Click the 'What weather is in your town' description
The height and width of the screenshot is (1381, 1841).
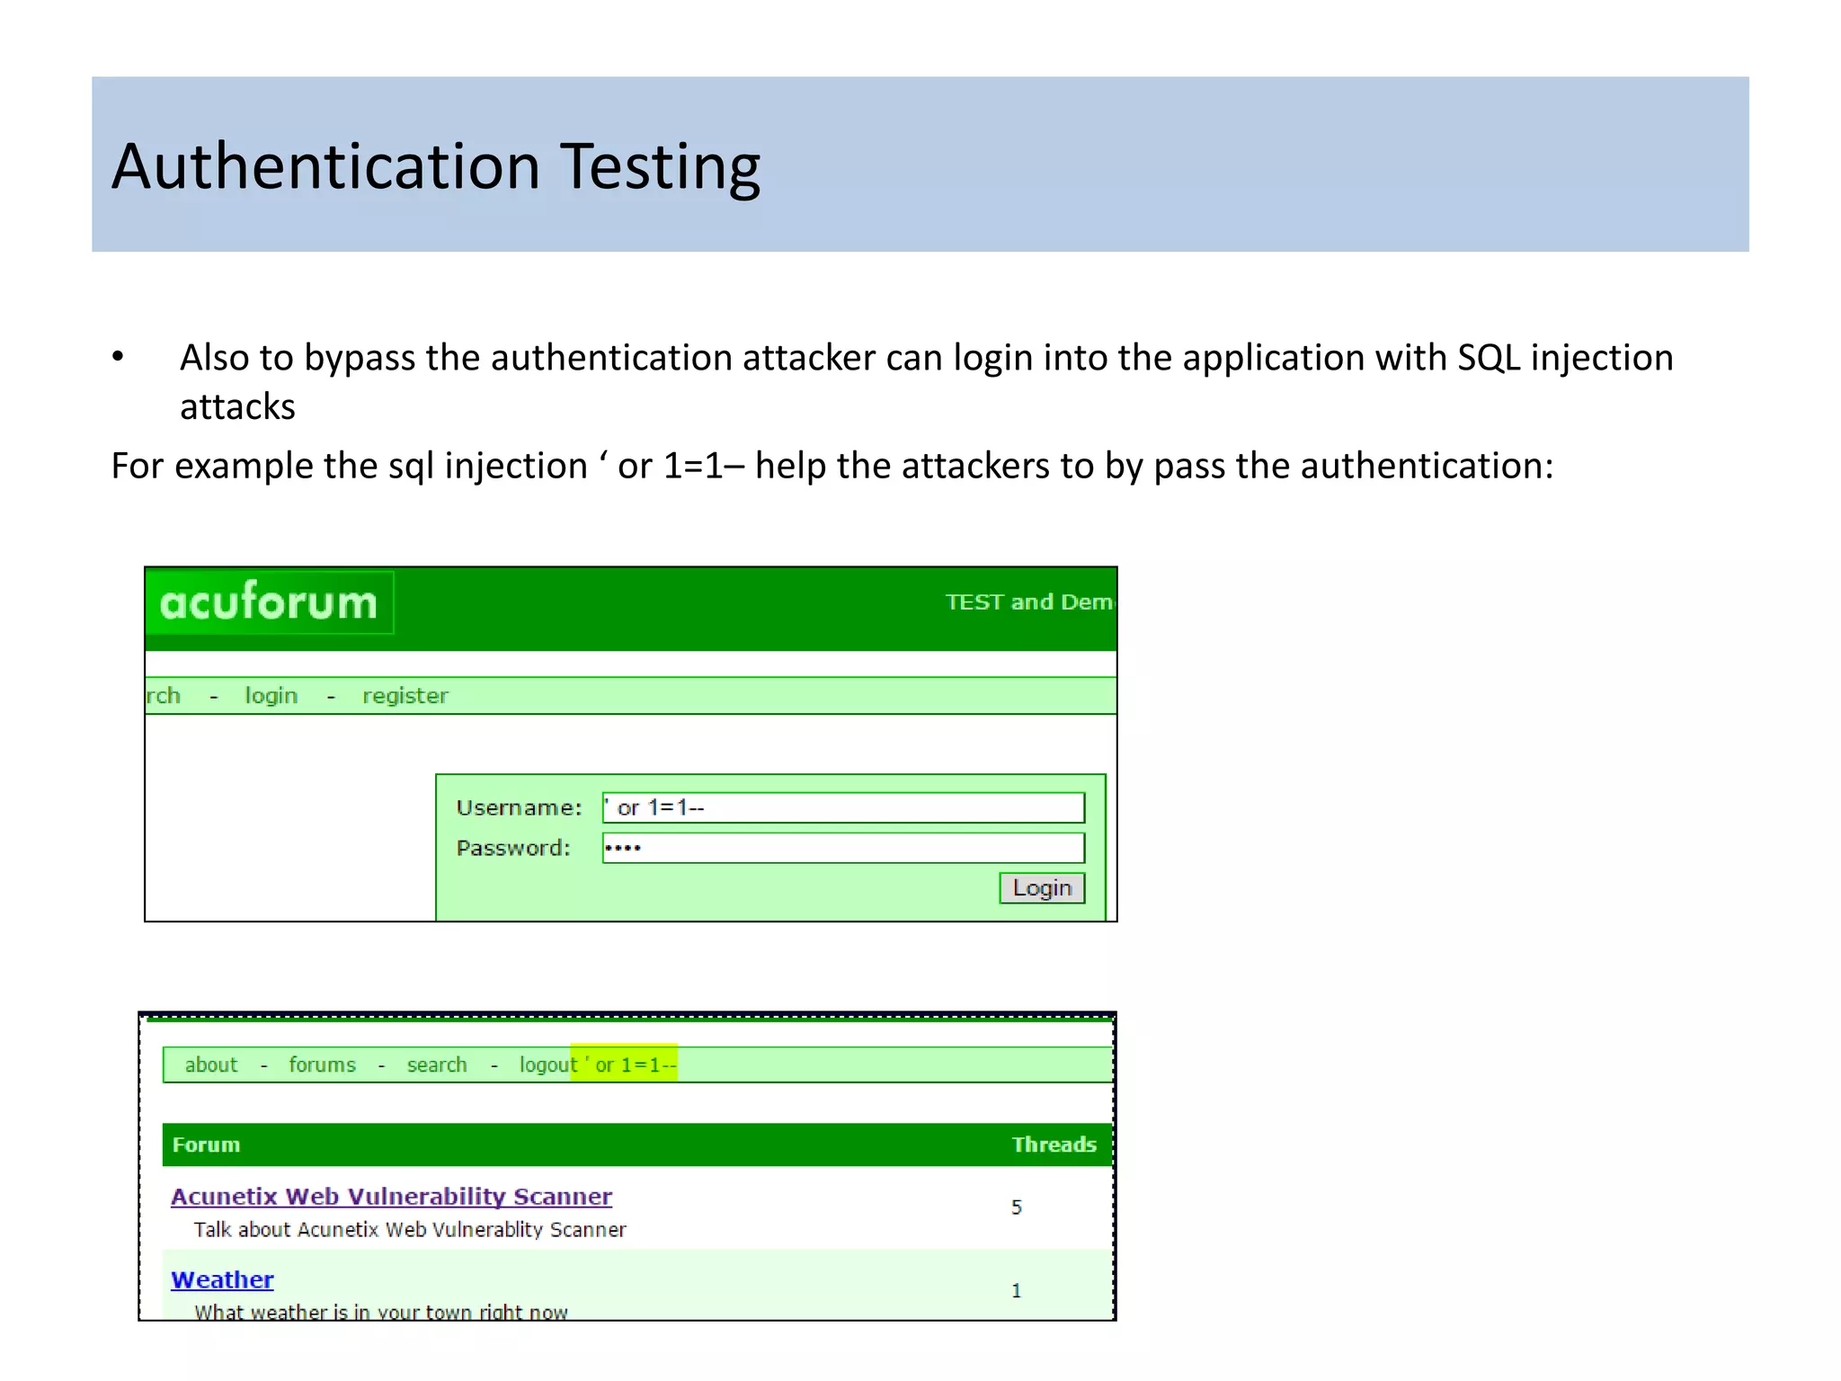point(381,1312)
